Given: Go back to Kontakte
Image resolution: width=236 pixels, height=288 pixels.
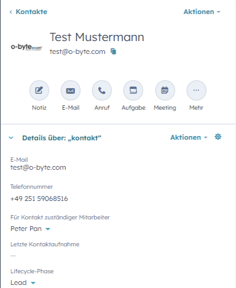Looking at the screenshot, I should [28, 12].
